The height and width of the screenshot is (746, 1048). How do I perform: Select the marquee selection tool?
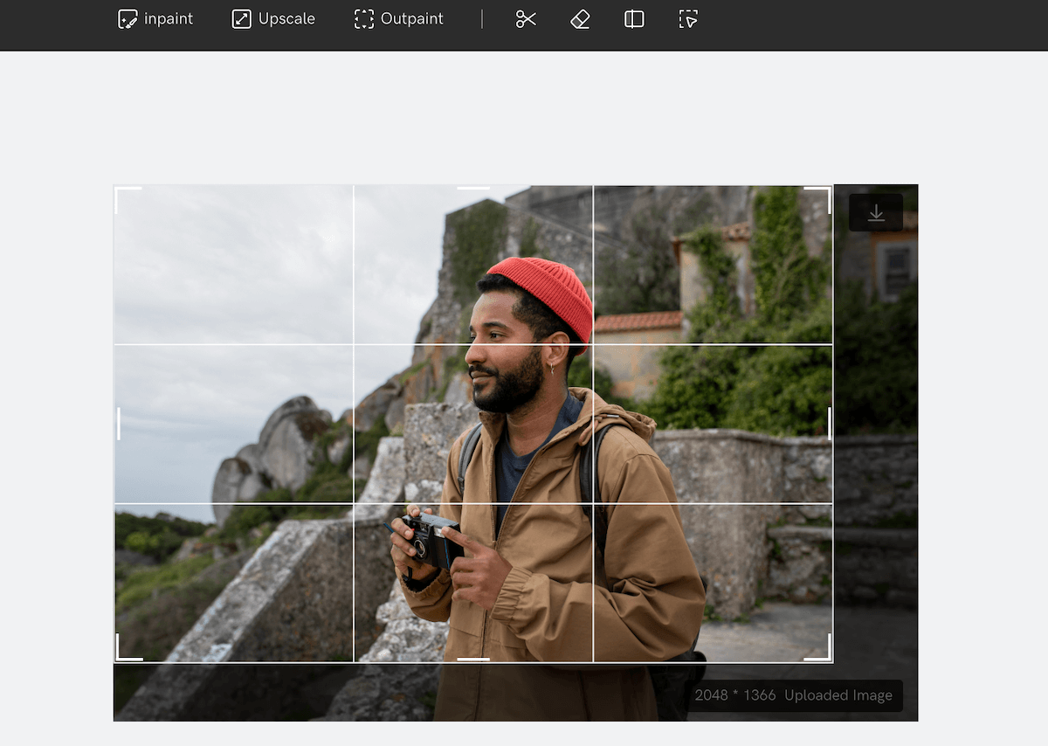click(688, 18)
